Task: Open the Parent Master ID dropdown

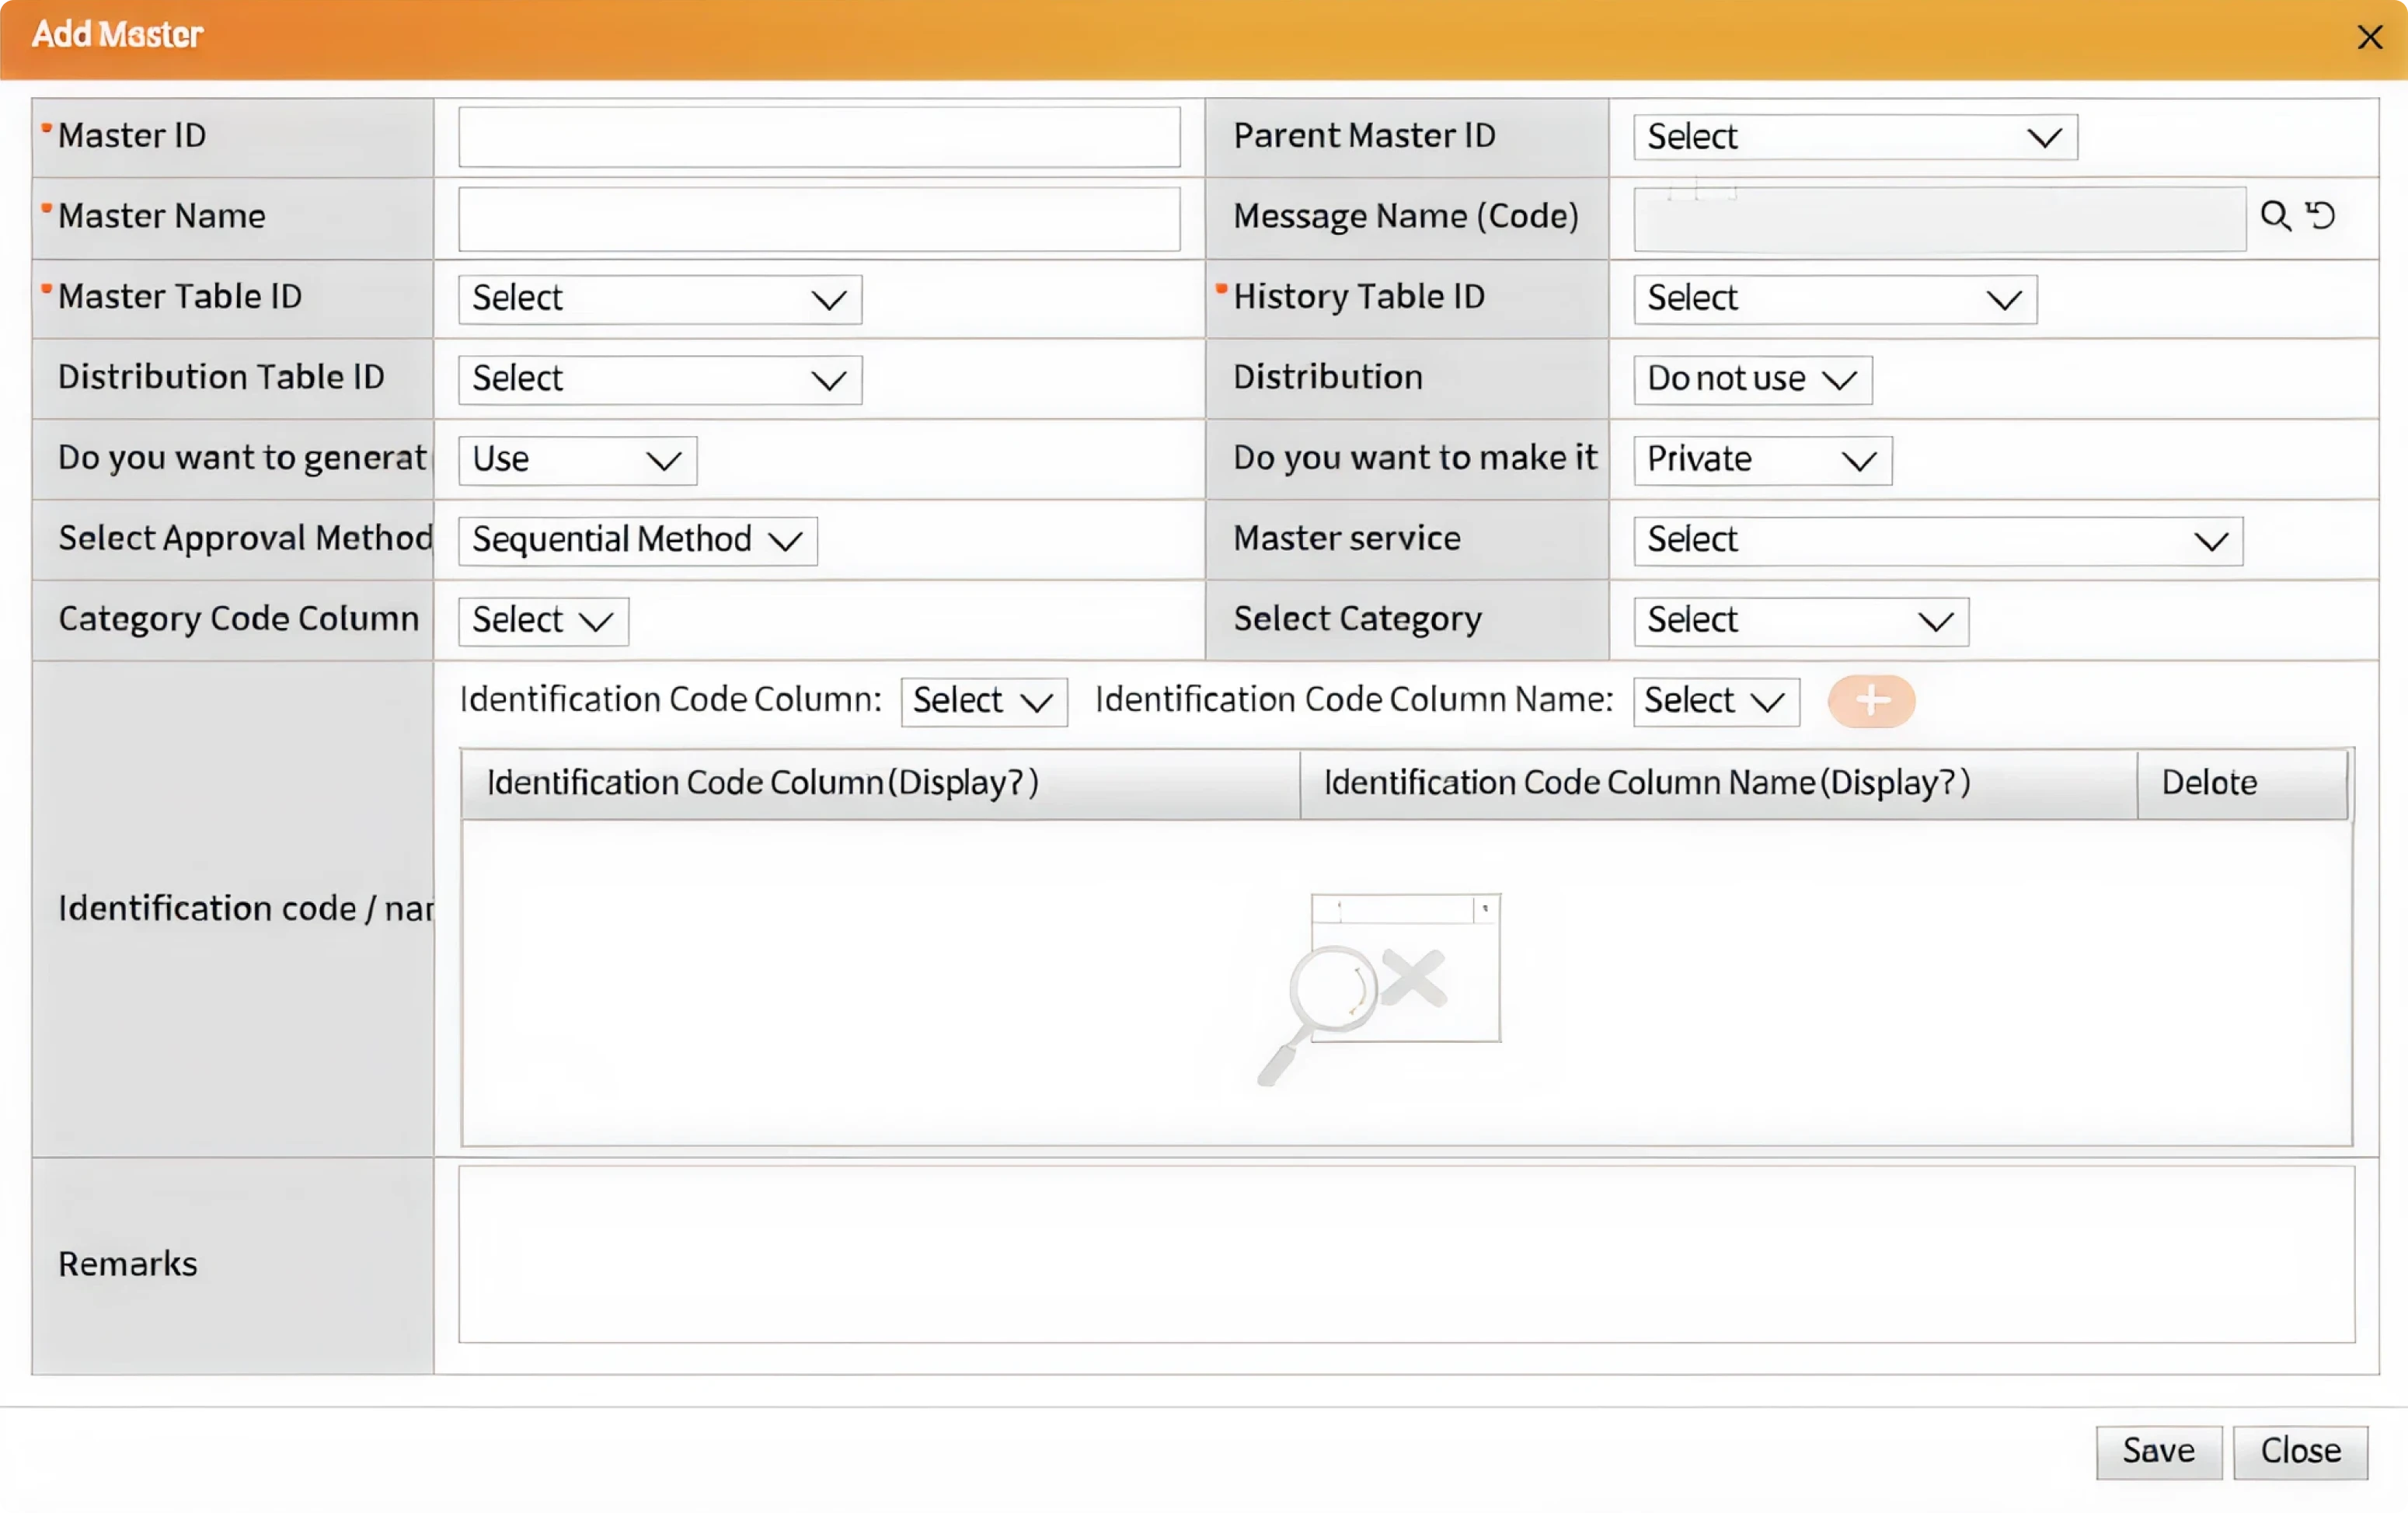Action: (1853, 137)
